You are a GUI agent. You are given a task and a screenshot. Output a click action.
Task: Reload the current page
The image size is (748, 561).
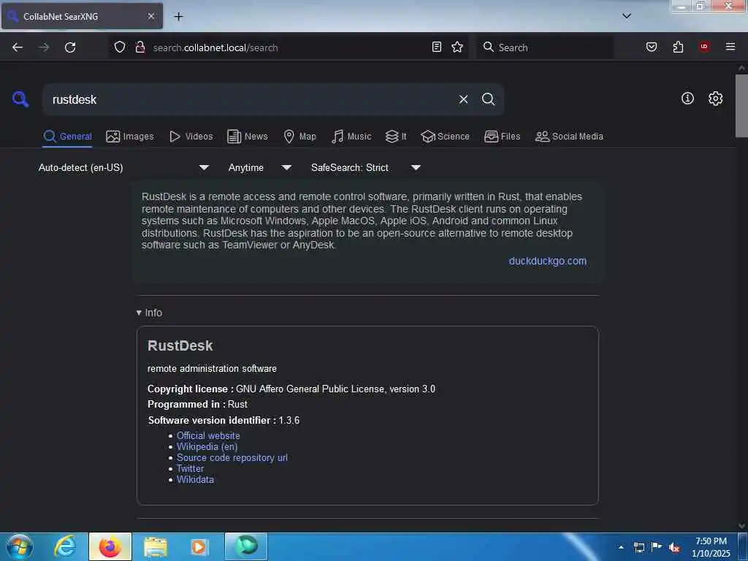coord(70,47)
